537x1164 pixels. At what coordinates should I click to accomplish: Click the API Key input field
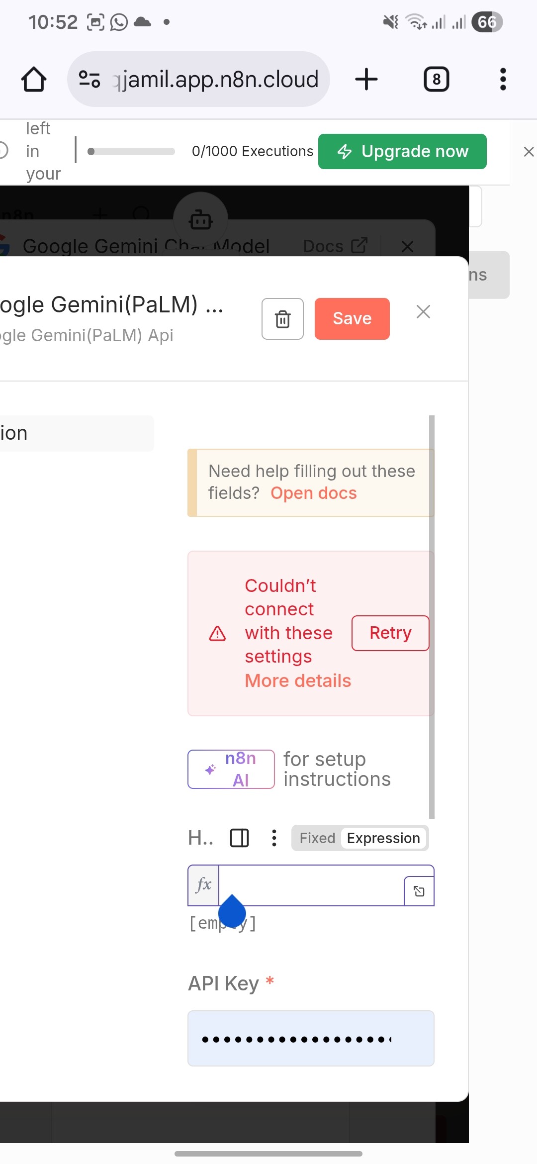[311, 1038]
